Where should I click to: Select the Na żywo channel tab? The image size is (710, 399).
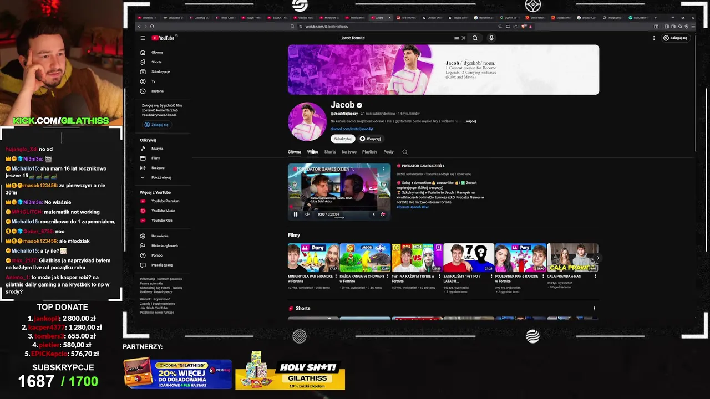349,152
